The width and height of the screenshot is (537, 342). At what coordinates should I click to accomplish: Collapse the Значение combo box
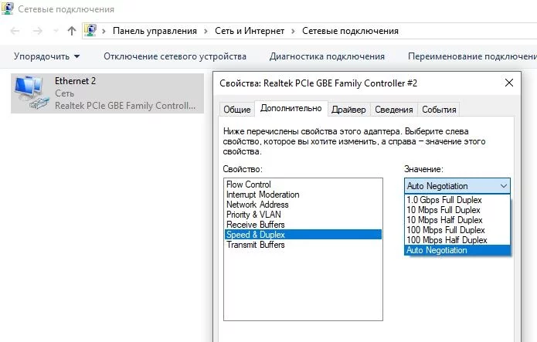pos(504,186)
